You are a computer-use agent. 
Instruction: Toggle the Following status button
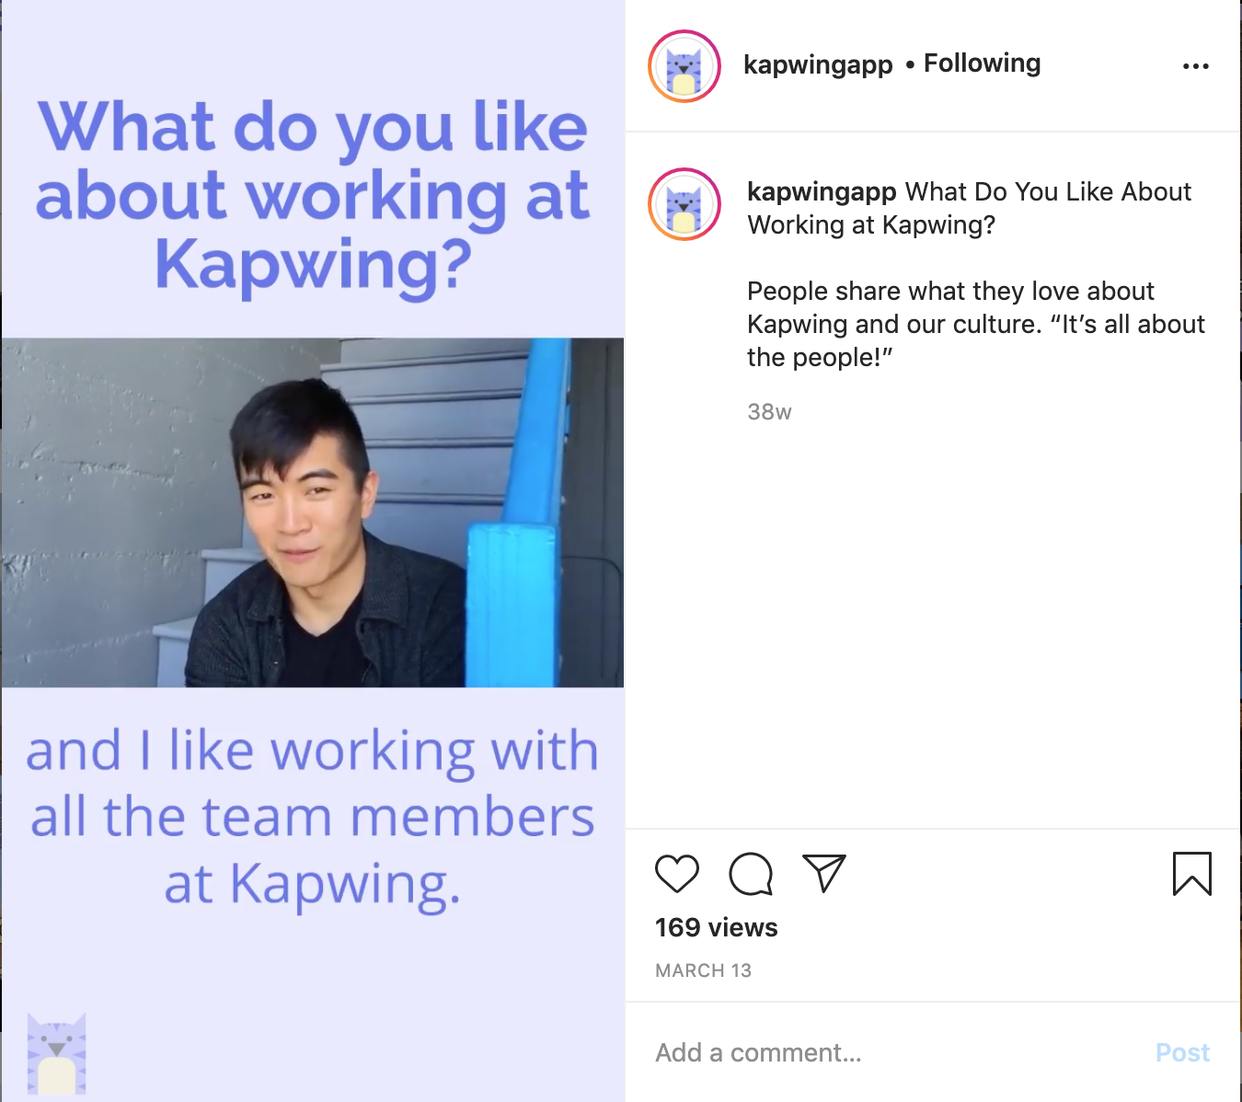pyautogui.click(x=982, y=63)
